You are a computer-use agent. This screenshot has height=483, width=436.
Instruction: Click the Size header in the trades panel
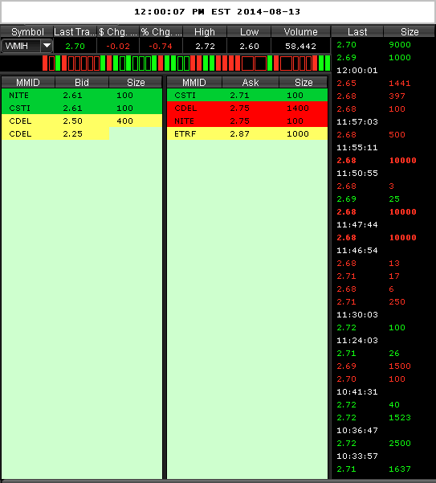coord(410,31)
